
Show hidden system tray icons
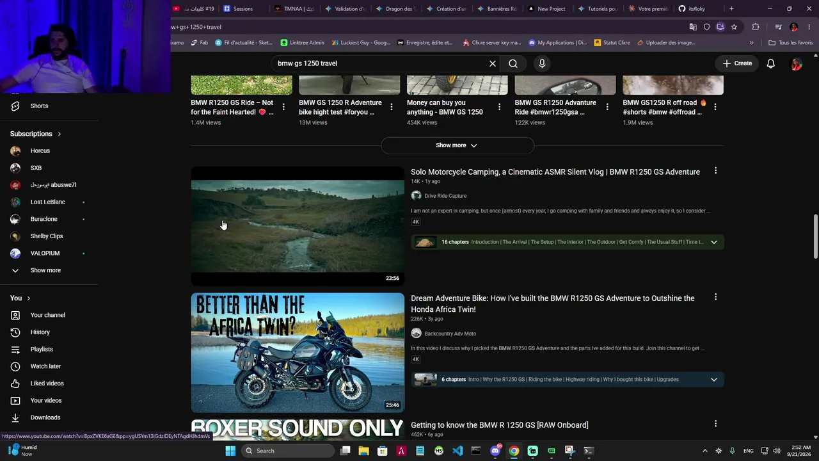705,451
